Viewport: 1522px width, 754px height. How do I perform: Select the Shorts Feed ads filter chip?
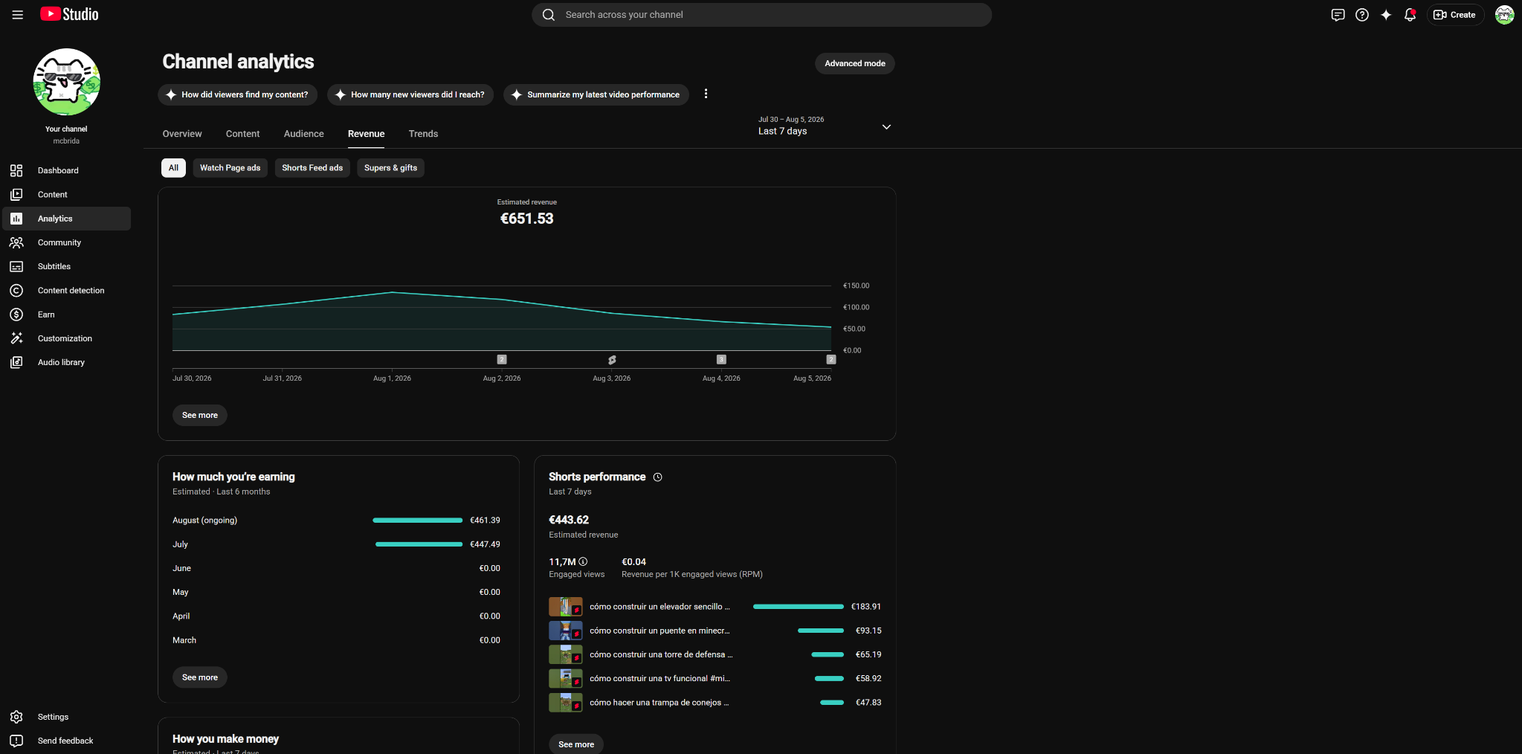pyautogui.click(x=312, y=168)
